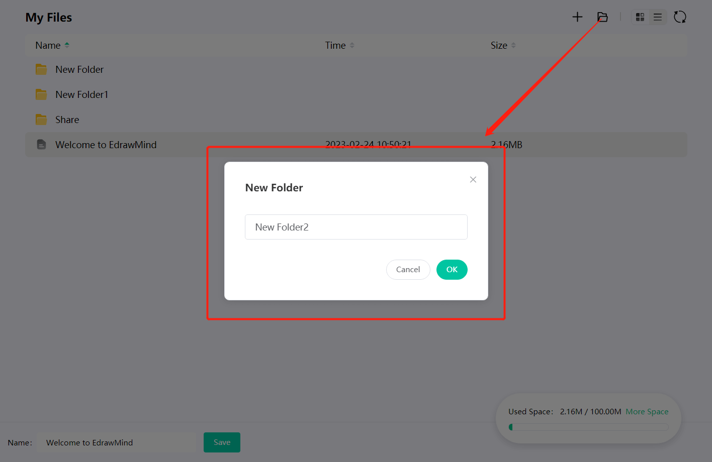Click the file Name field at bottom
The height and width of the screenshot is (462, 712).
(117, 442)
